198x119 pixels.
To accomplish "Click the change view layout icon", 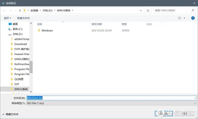I will click(x=180, y=18).
